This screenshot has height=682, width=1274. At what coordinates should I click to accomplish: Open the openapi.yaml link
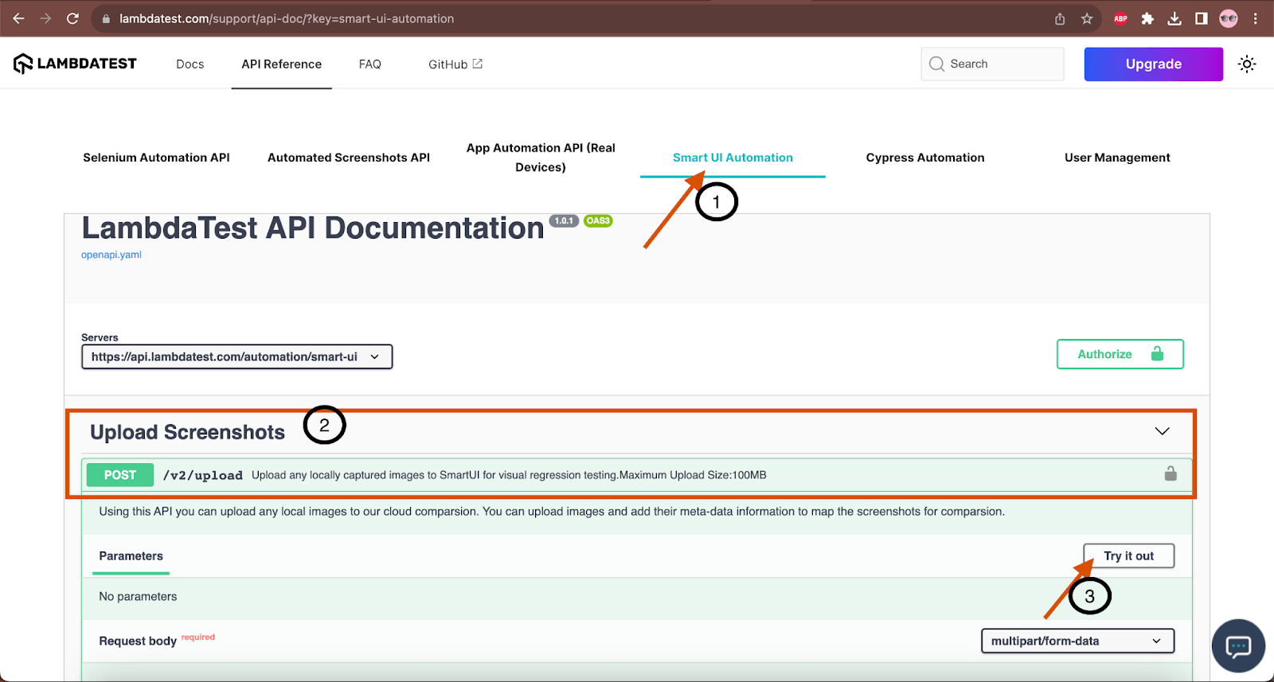tap(111, 255)
